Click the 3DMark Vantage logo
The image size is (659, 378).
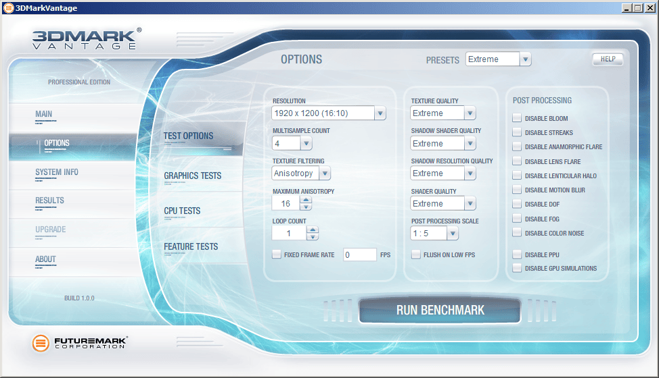(87, 39)
